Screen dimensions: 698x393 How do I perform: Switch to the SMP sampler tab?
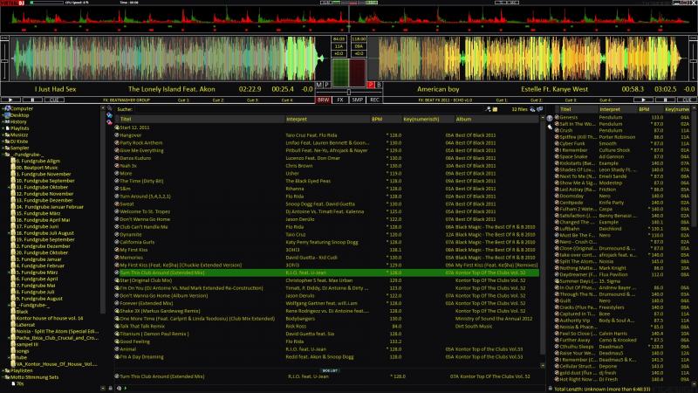358,100
